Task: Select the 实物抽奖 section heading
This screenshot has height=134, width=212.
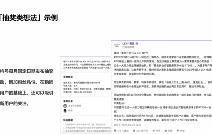Action: pyautogui.click(x=68, y=77)
